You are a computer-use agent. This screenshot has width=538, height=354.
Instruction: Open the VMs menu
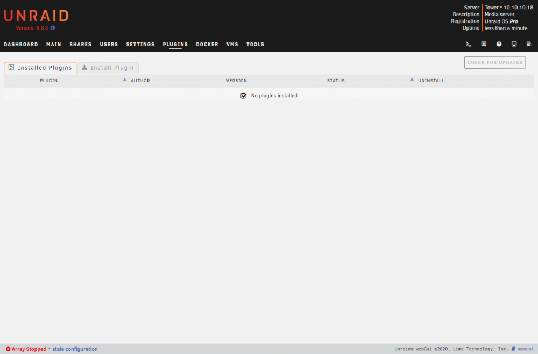click(232, 44)
